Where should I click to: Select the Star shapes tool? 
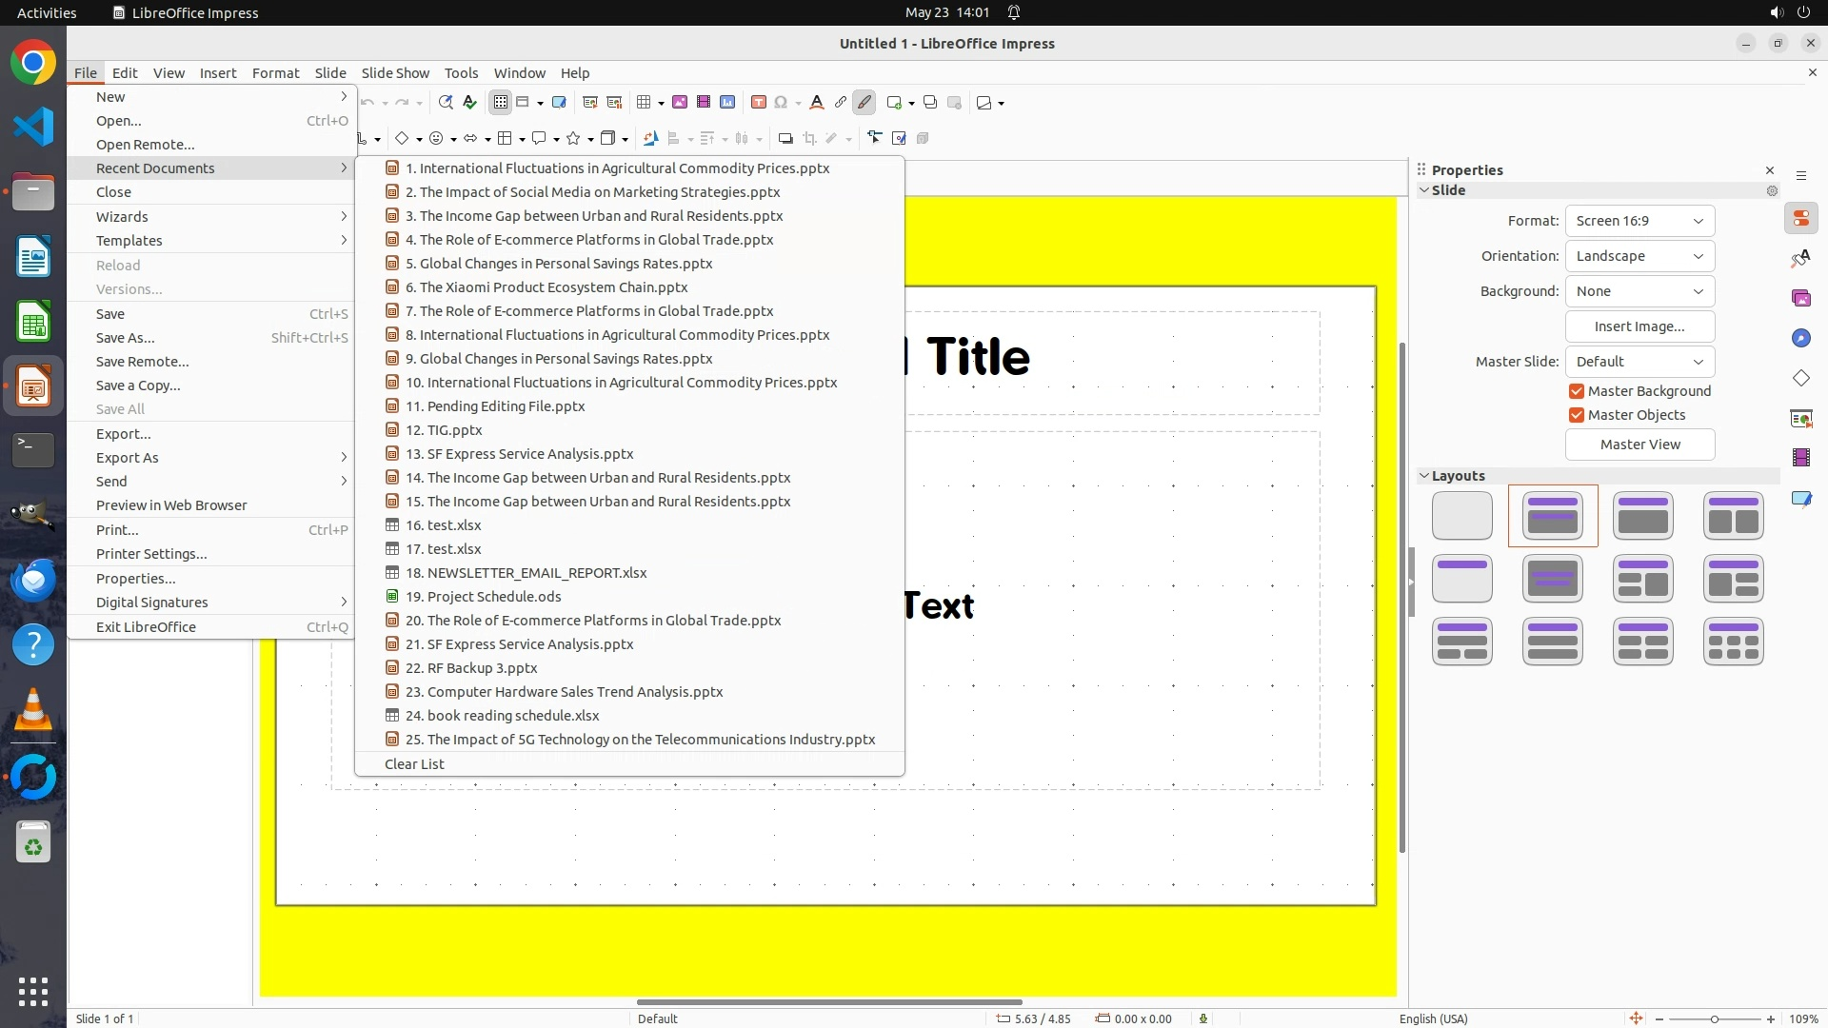click(x=573, y=139)
